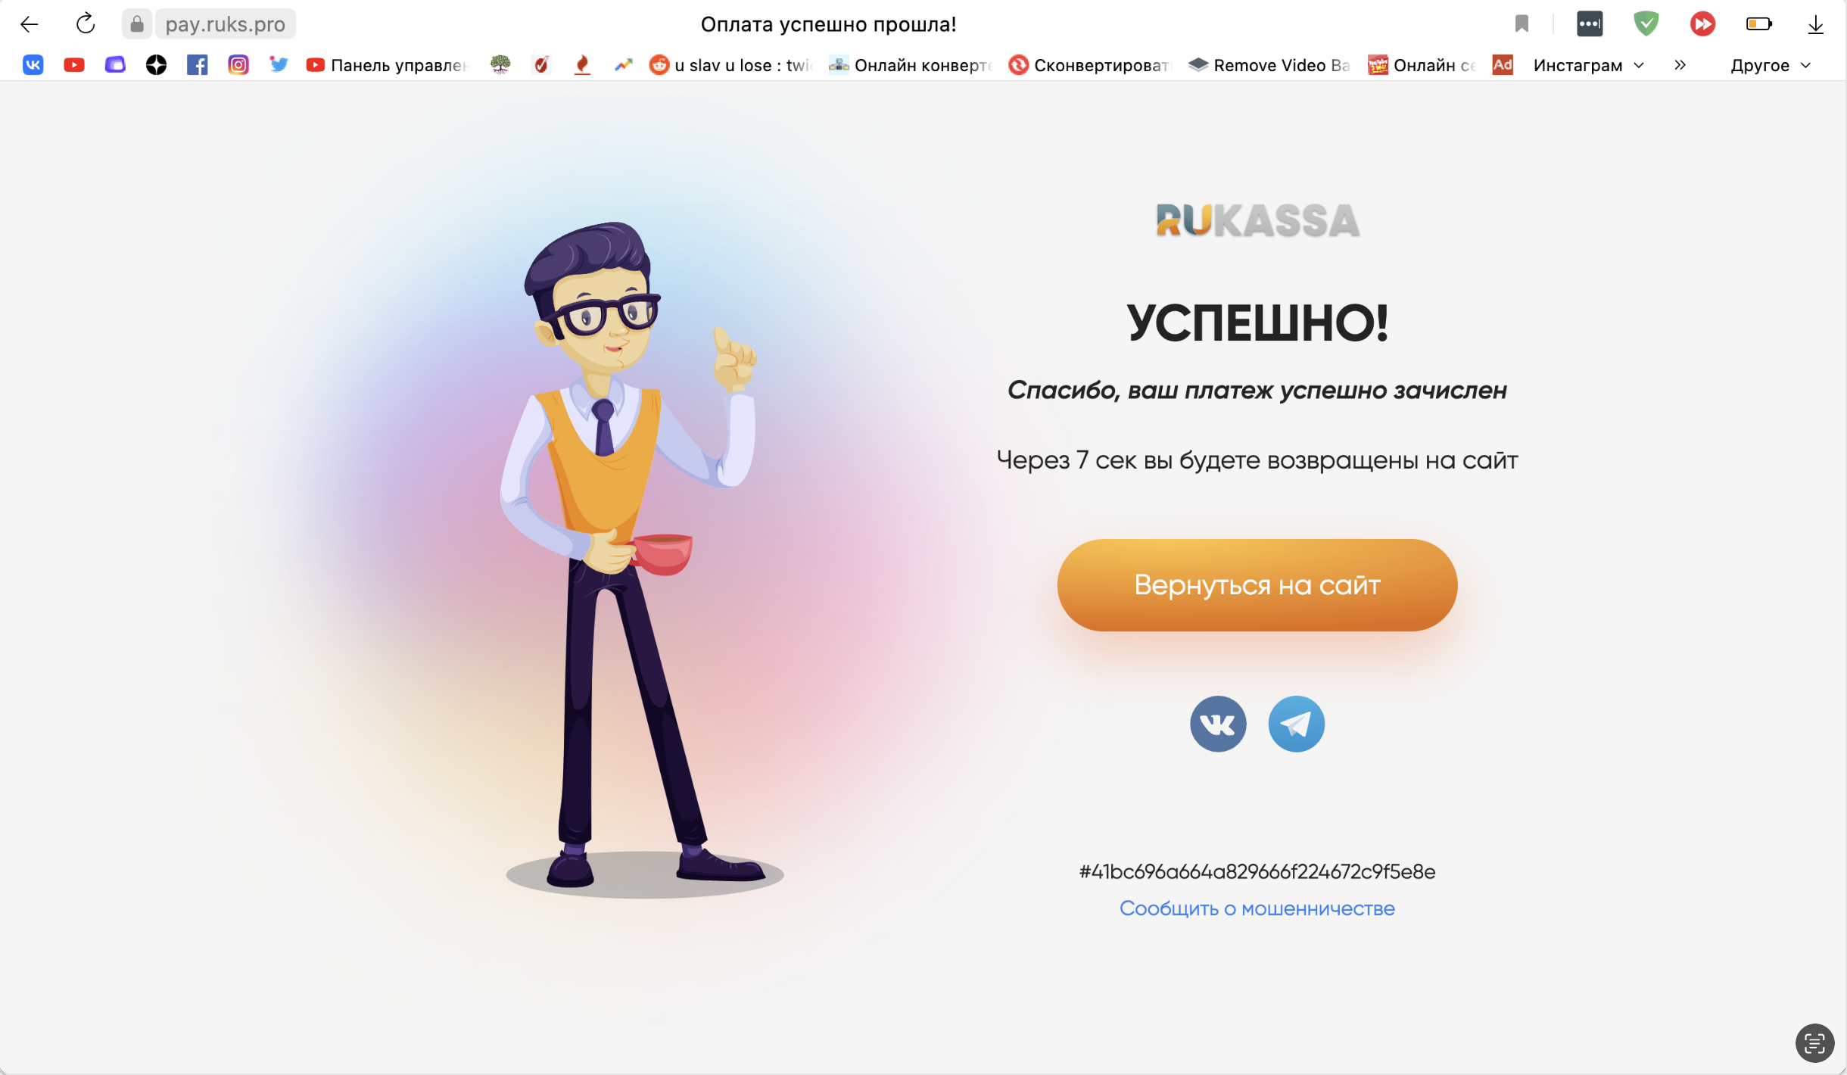
Task: Go back using the back arrow
Action: pyautogui.click(x=30, y=24)
